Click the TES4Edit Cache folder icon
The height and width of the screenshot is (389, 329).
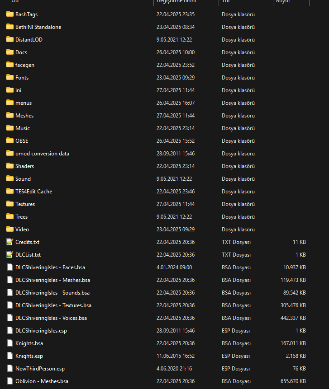pyautogui.click(x=10, y=191)
